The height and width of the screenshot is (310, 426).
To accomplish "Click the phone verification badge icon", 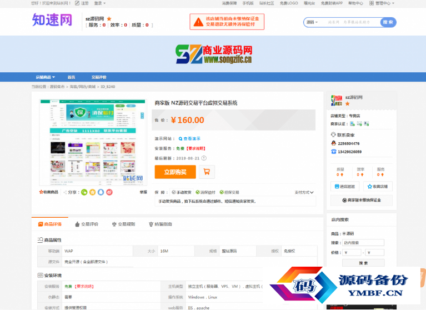I will pyautogui.click(x=352, y=124).
